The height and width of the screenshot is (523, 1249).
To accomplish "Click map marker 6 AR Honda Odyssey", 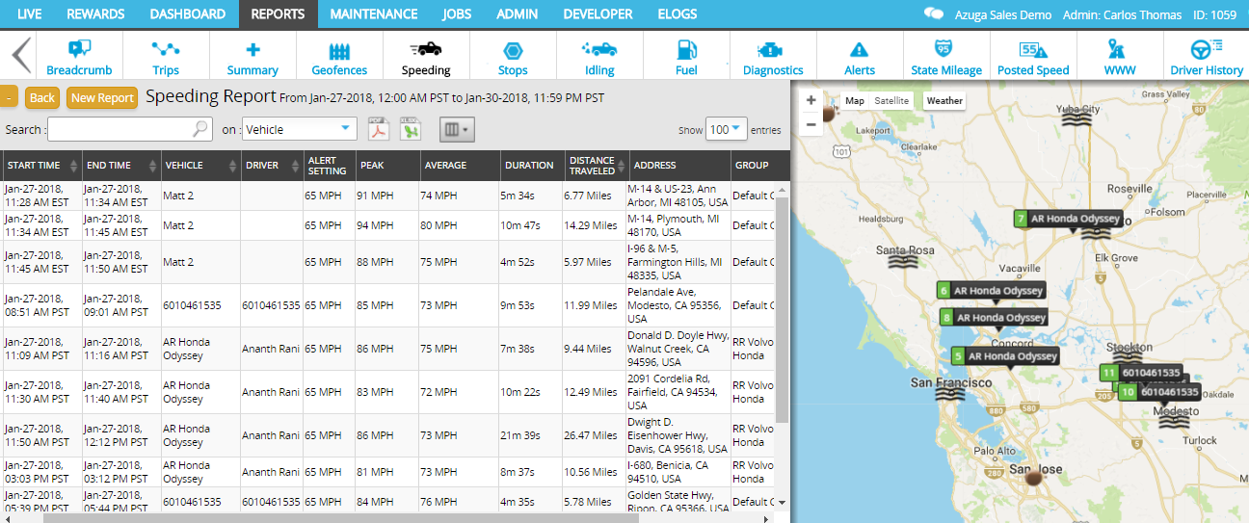I will pos(991,291).
